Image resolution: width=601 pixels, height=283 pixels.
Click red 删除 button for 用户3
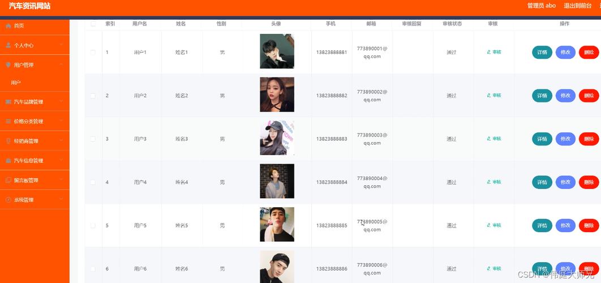(589, 139)
